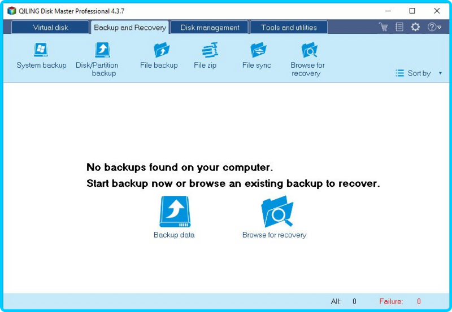Expand the Sort by dropdown arrow
Image resolution: width=452 pixels, height=312 pixels.
(440, 73)
